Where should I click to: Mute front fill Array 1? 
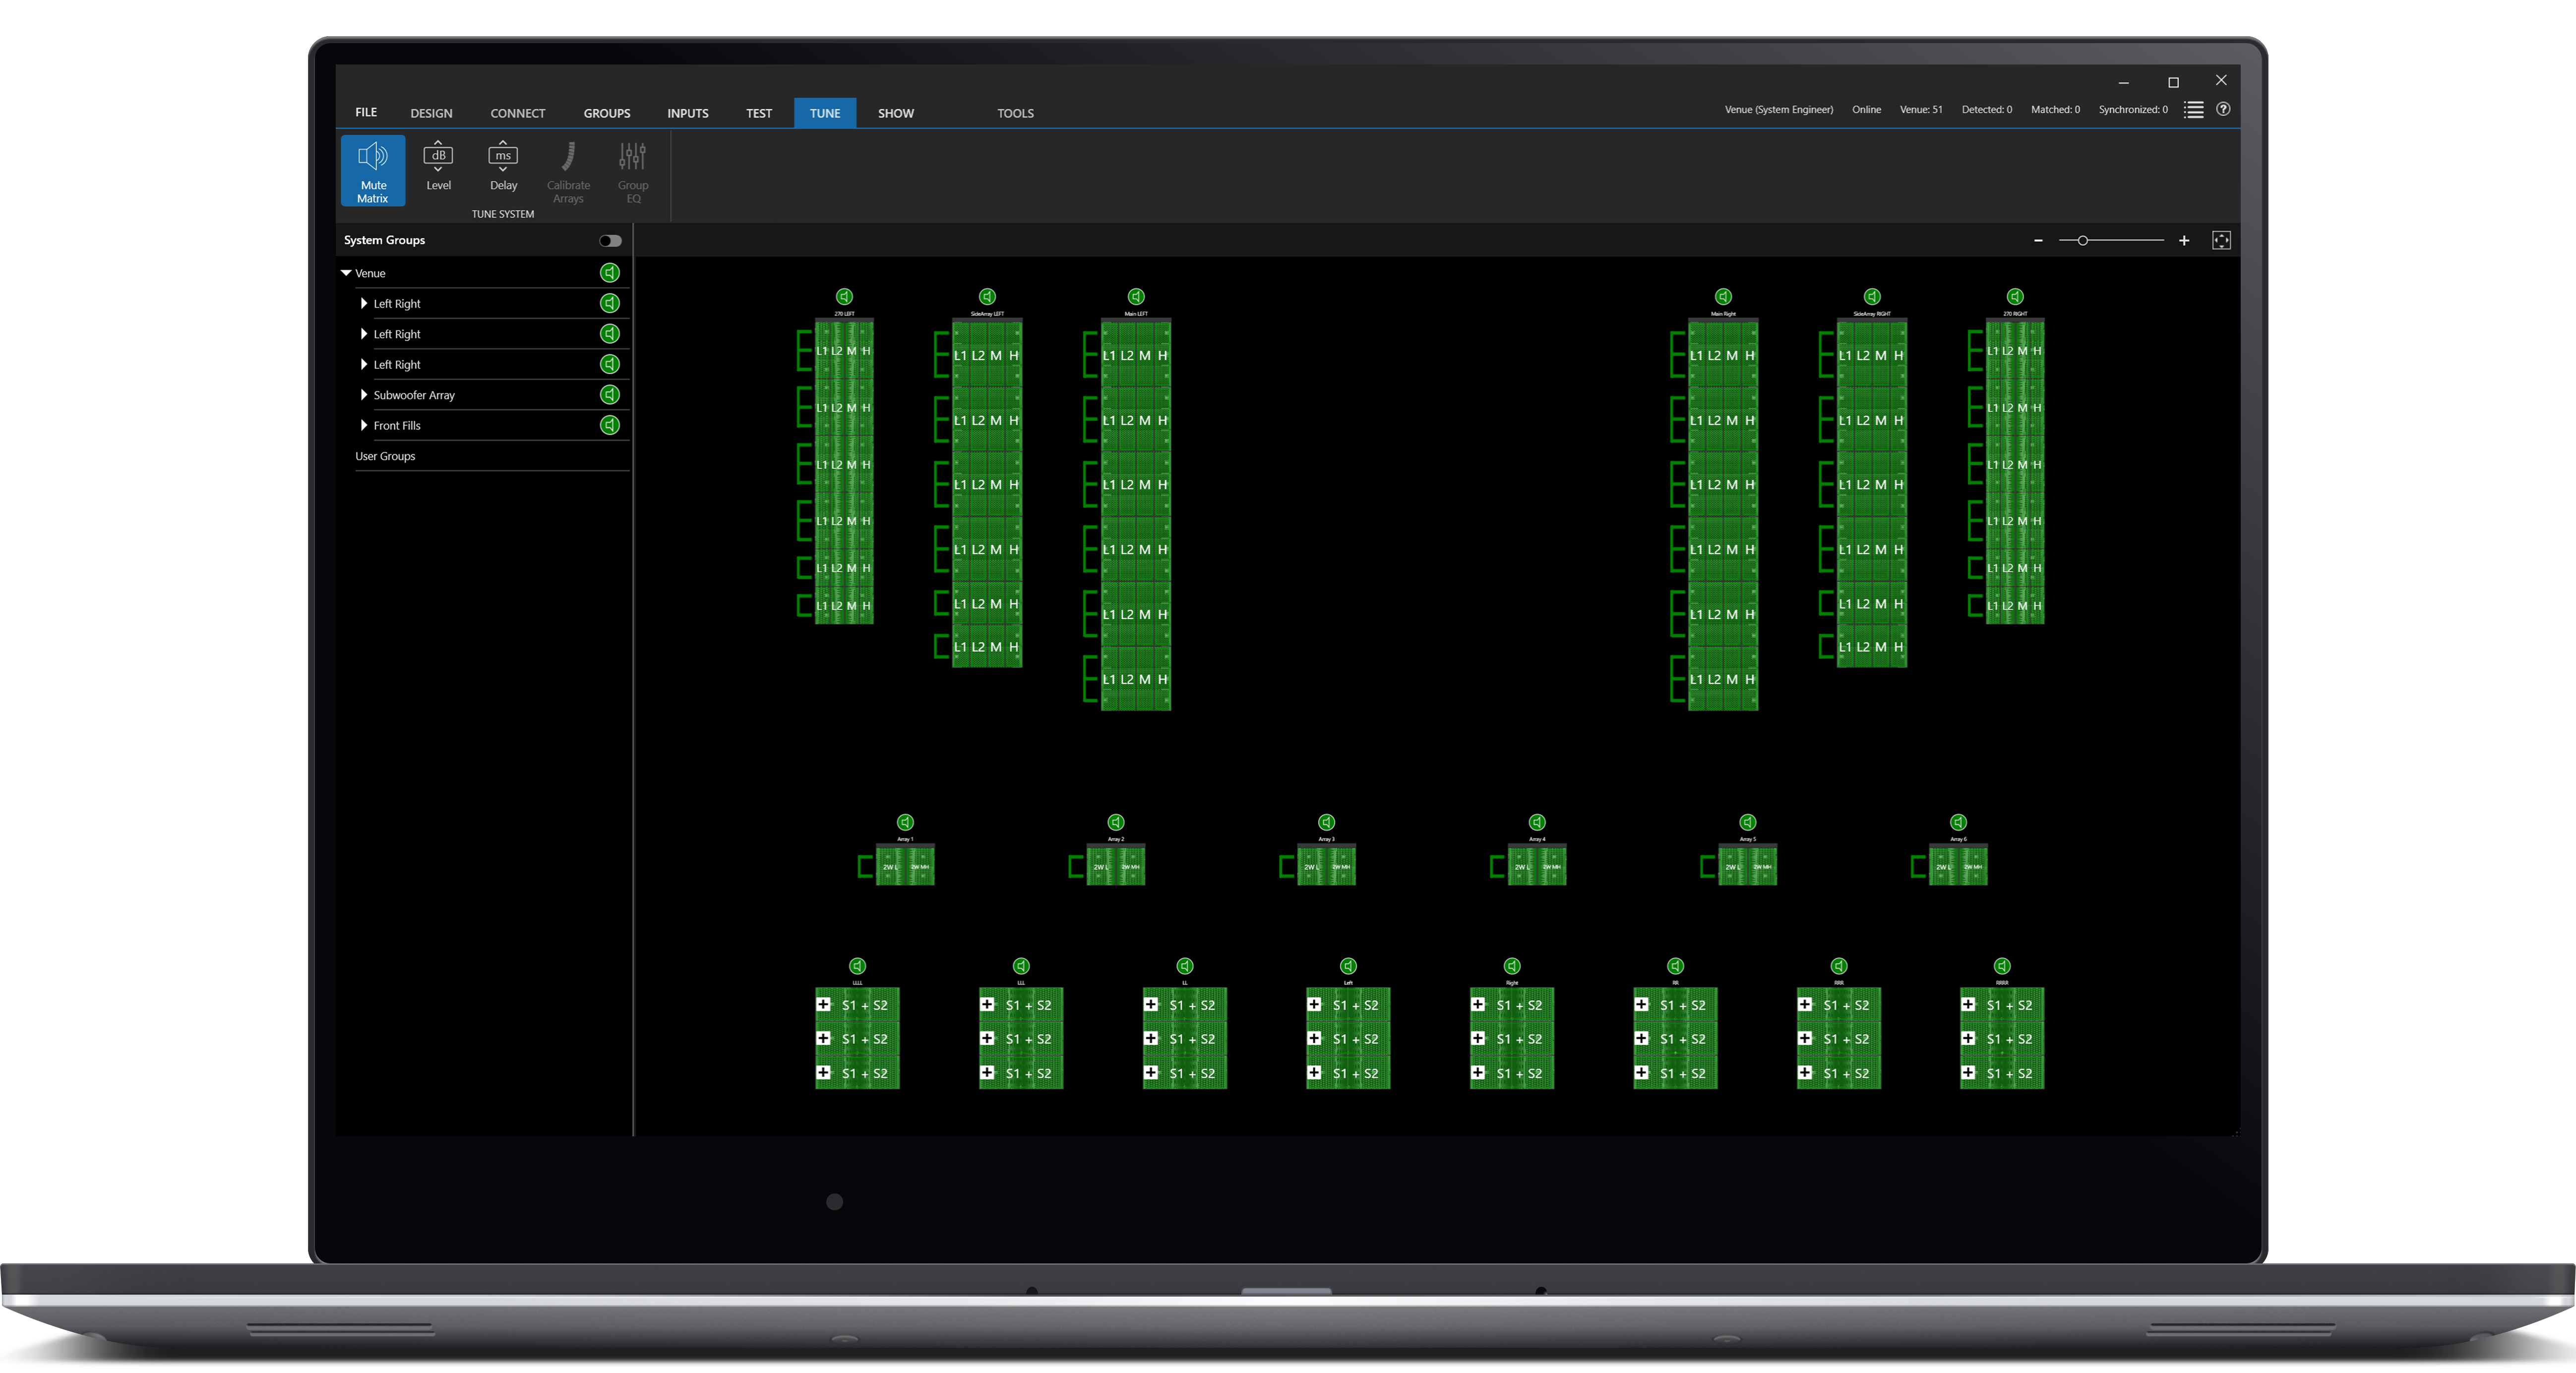click(x=905, y=822)
